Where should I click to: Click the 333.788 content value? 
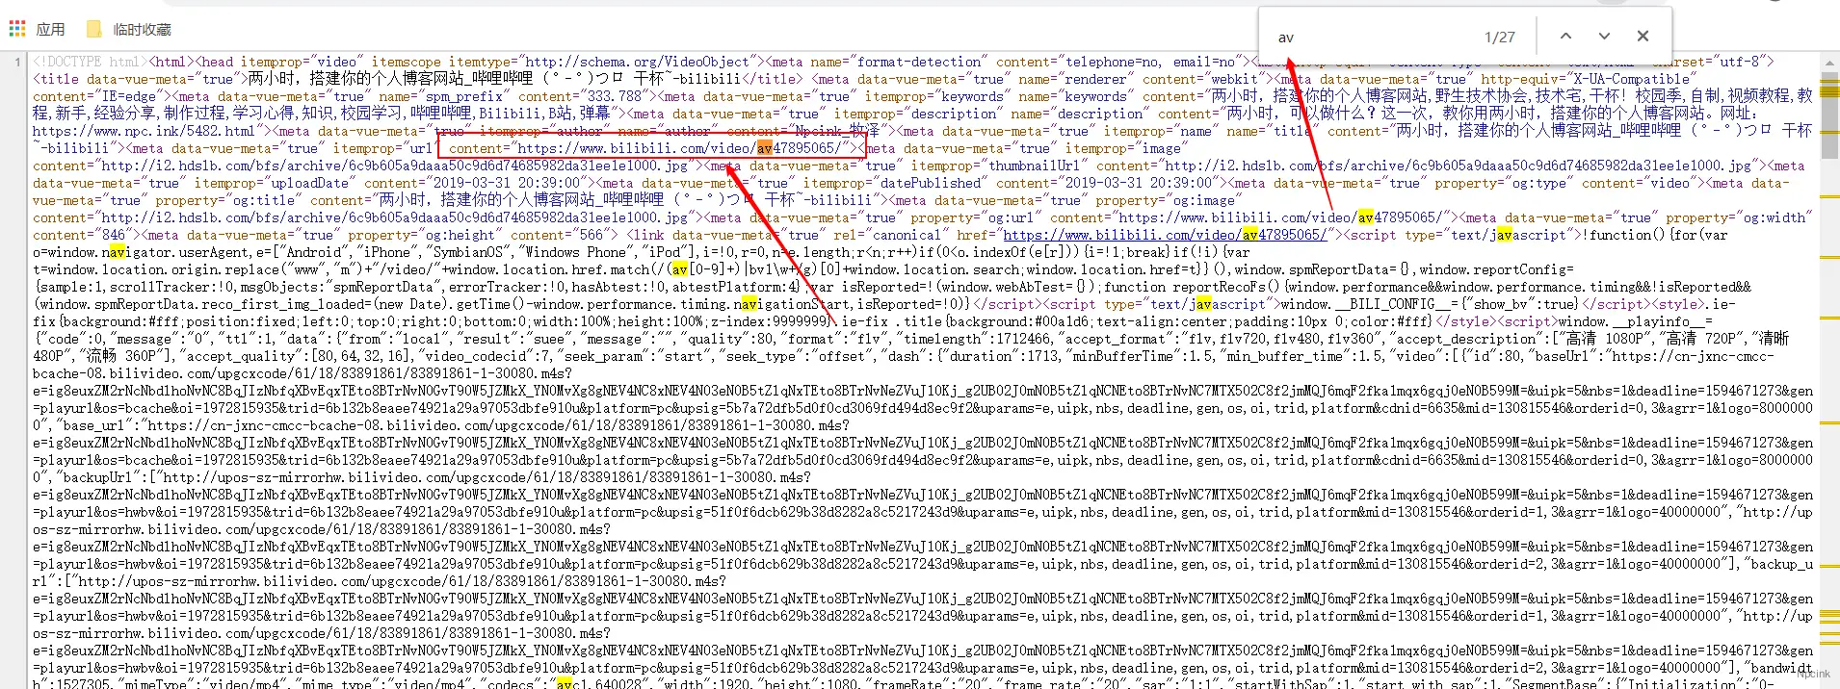click(615, 96)
